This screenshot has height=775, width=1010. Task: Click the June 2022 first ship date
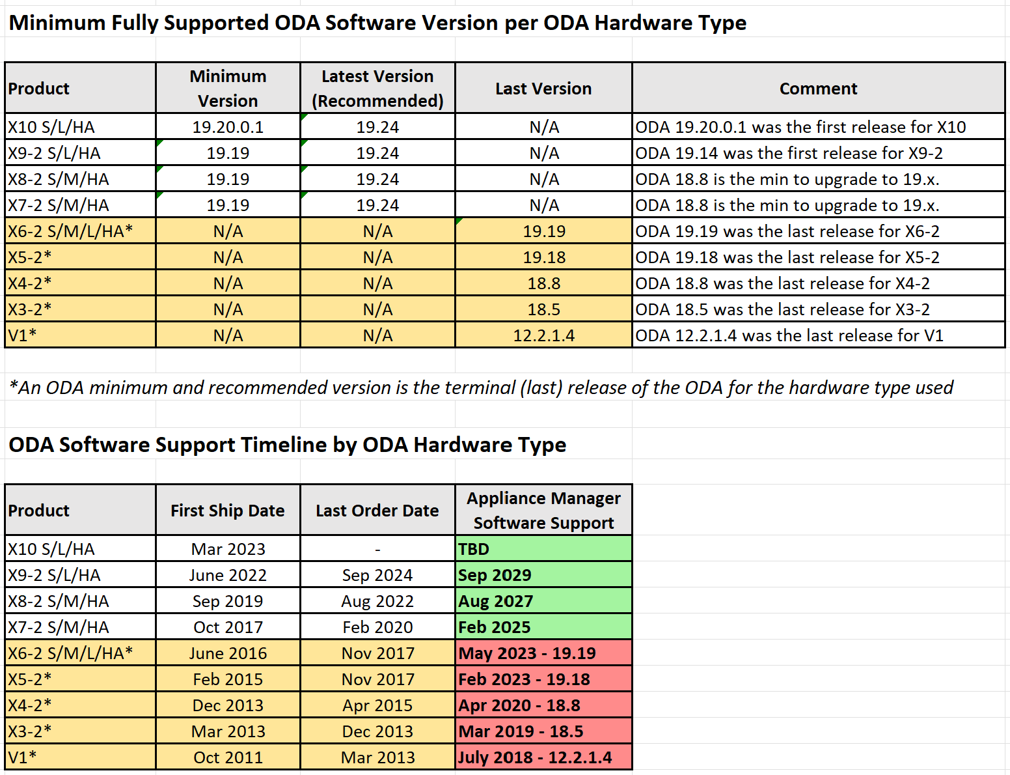click(228, 574)
